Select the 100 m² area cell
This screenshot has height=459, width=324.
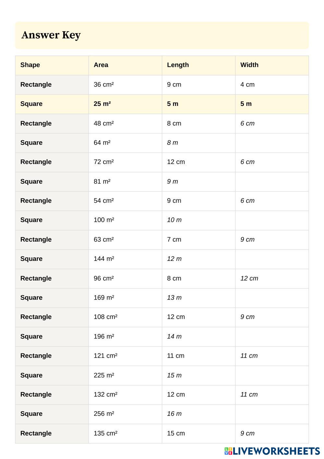pos(104,220)
